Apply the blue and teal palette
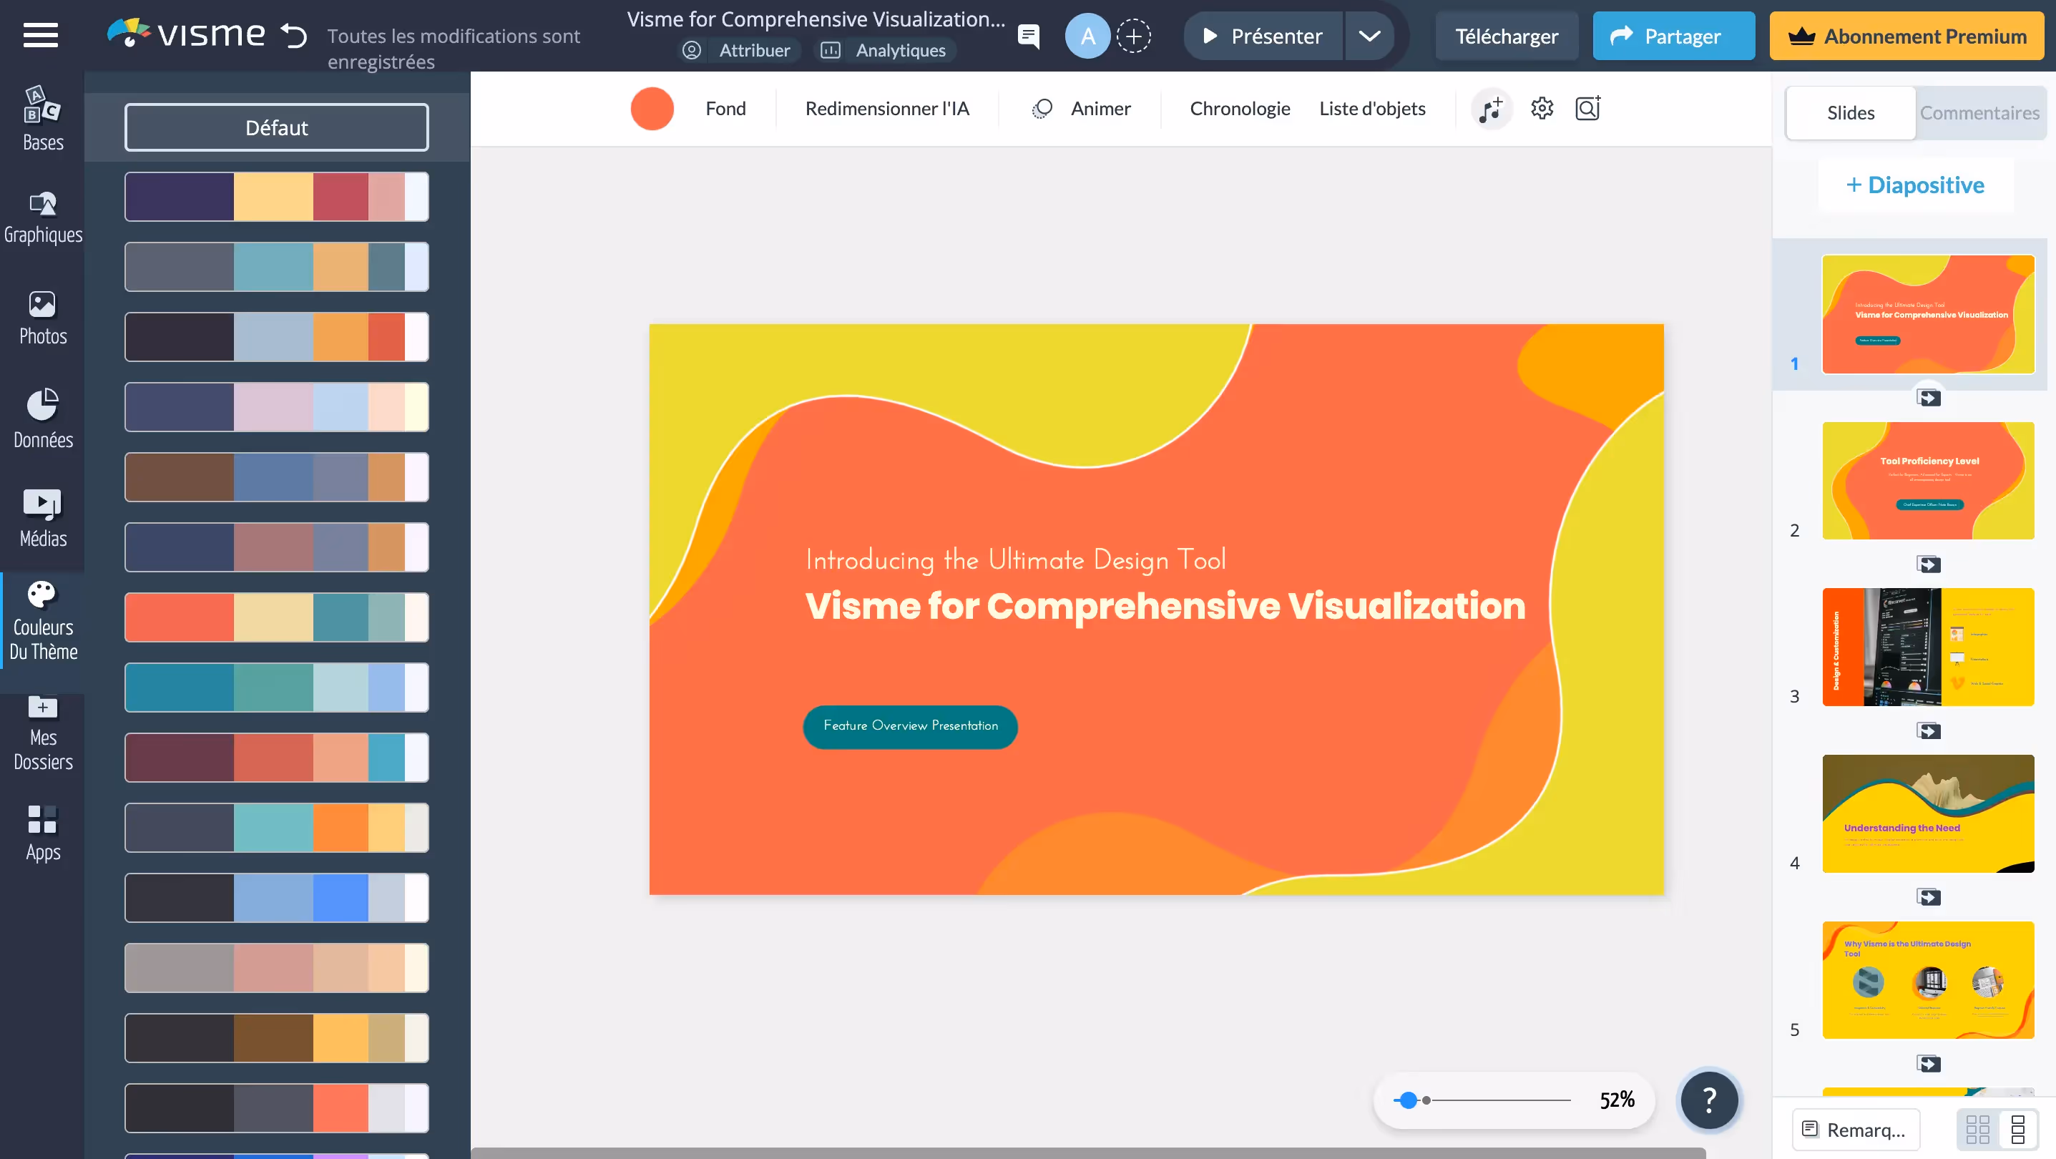 (x=276, y=688)
